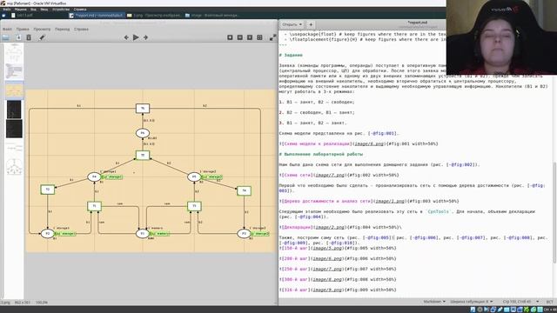Open the Открыть dropdown in text editor
Viewport: 557px width, 313px height.
click(292, 24)
